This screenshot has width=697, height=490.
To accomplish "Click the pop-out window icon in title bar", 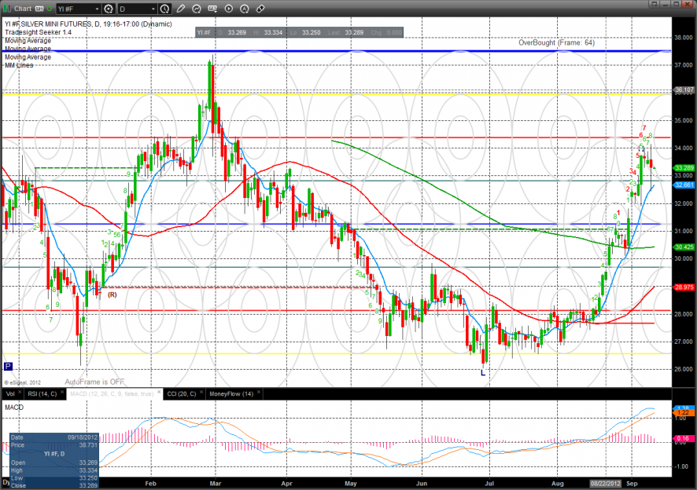I will pos(654,4).
